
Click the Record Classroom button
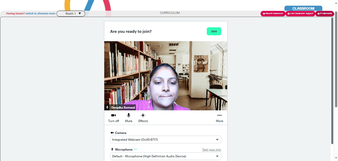(273, 14)
